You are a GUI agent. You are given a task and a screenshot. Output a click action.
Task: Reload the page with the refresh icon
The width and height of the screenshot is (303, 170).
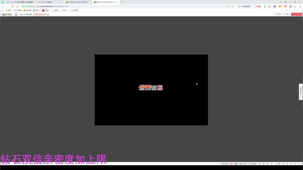point(13,6)
